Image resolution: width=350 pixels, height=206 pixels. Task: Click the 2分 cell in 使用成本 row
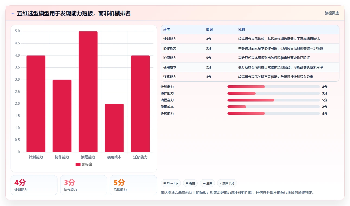point(209,67)
